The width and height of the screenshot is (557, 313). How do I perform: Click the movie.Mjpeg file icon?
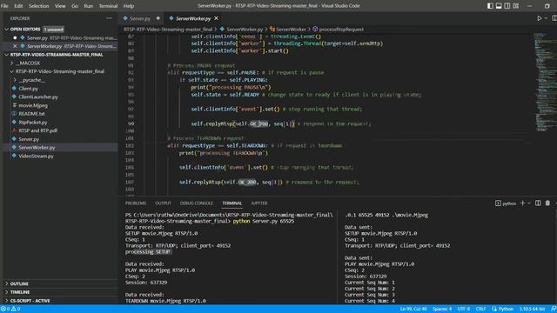click(x=14, y=105)
